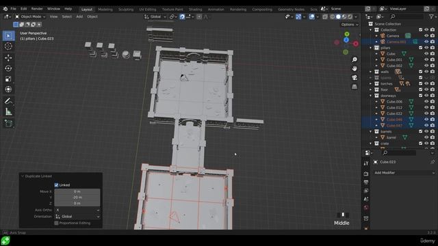Image resolution: width=438 pixels, height=246 pixels.
Task: Switch to the Modeling workspace tab
Action: pos(105,10)
